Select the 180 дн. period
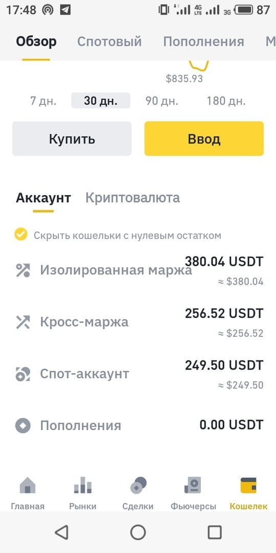Screen dimensions: 276x553 click(x=226, y=101)
